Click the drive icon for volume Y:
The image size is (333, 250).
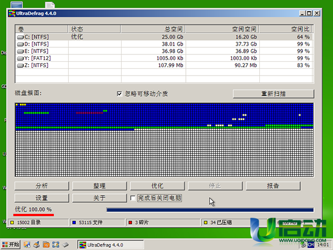tap(20, 58)
